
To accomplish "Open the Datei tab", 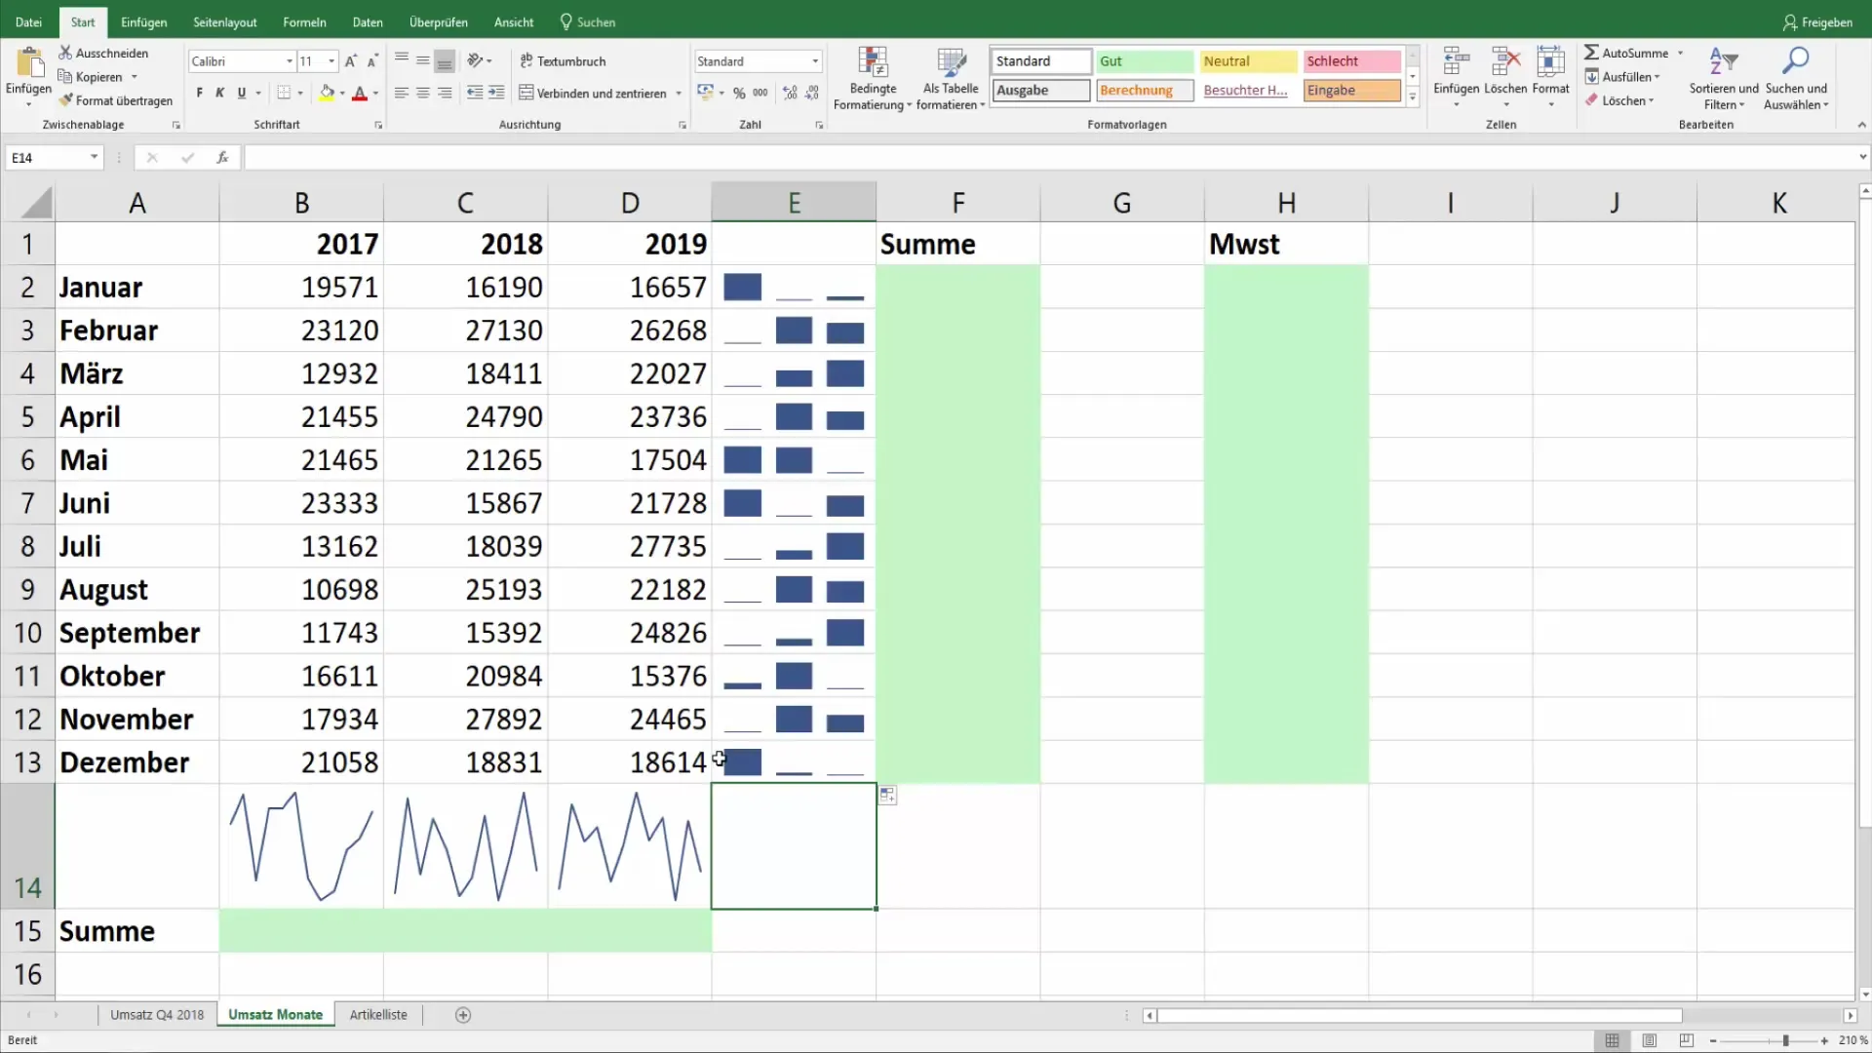I will click(28, 21).
